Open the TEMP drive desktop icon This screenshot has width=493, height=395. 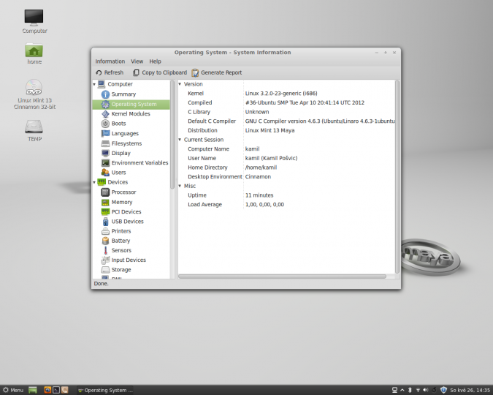(x=34, y=131)
